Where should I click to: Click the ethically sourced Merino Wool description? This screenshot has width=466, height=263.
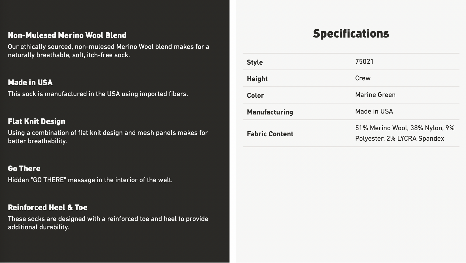pos(108,51)
